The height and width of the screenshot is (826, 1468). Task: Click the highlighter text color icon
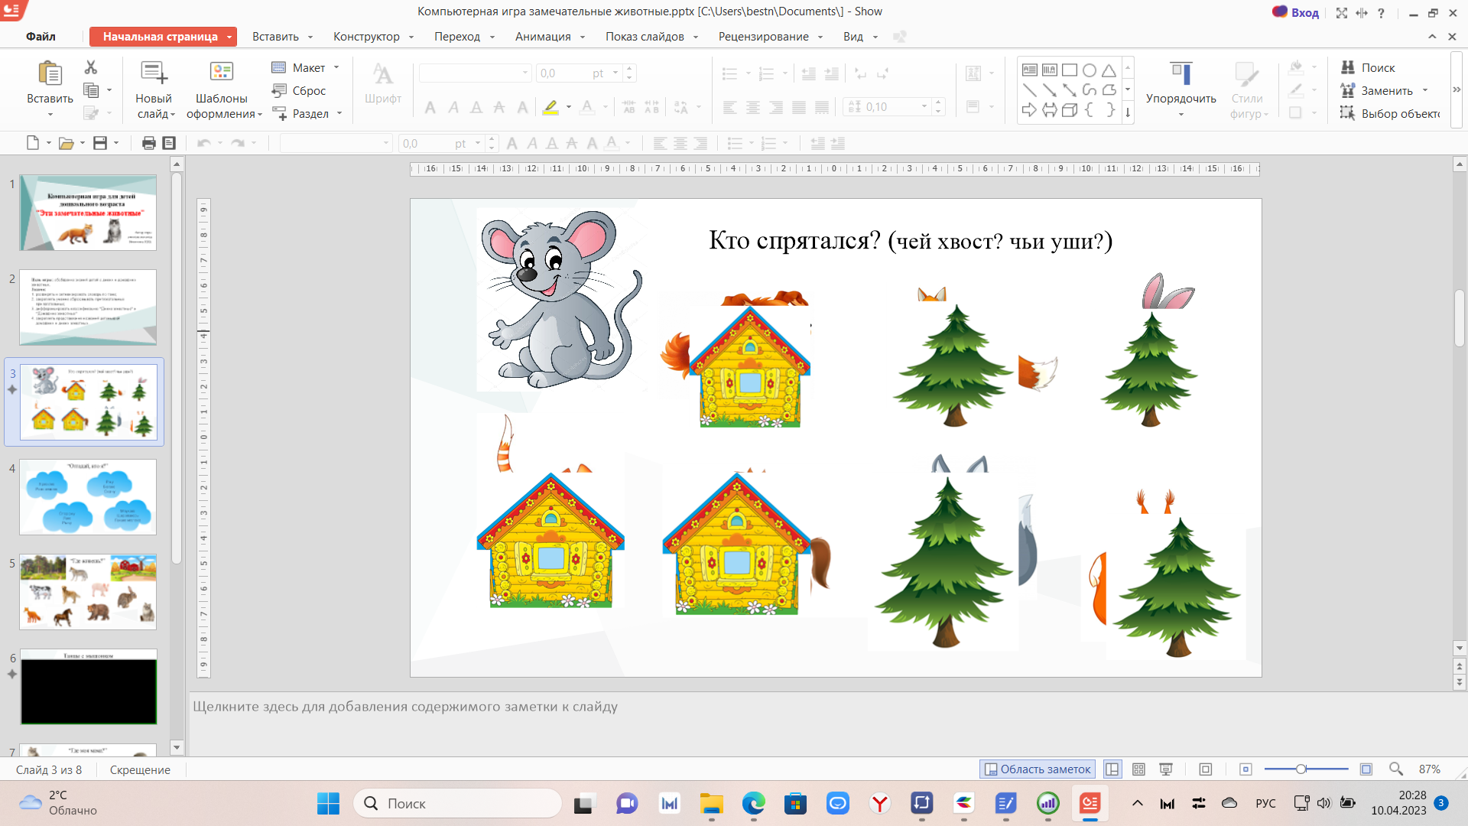pyautogui.click(x=550, y=107)
